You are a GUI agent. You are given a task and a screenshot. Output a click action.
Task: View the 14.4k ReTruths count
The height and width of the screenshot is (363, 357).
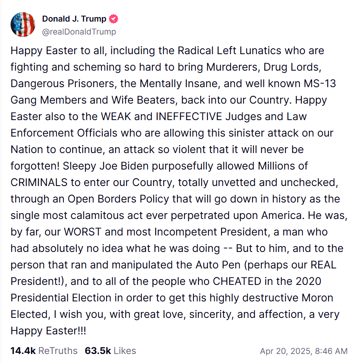pyautogui.click(x=44, y=351)
